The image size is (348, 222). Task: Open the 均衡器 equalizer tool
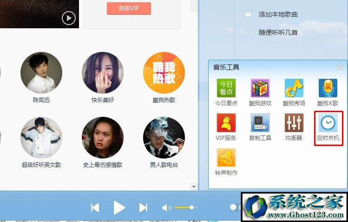(294, 123)
